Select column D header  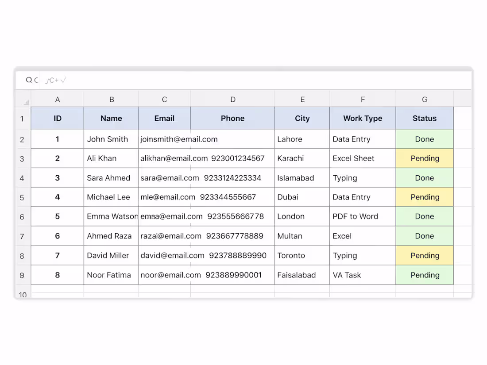(x=233, y=99)
